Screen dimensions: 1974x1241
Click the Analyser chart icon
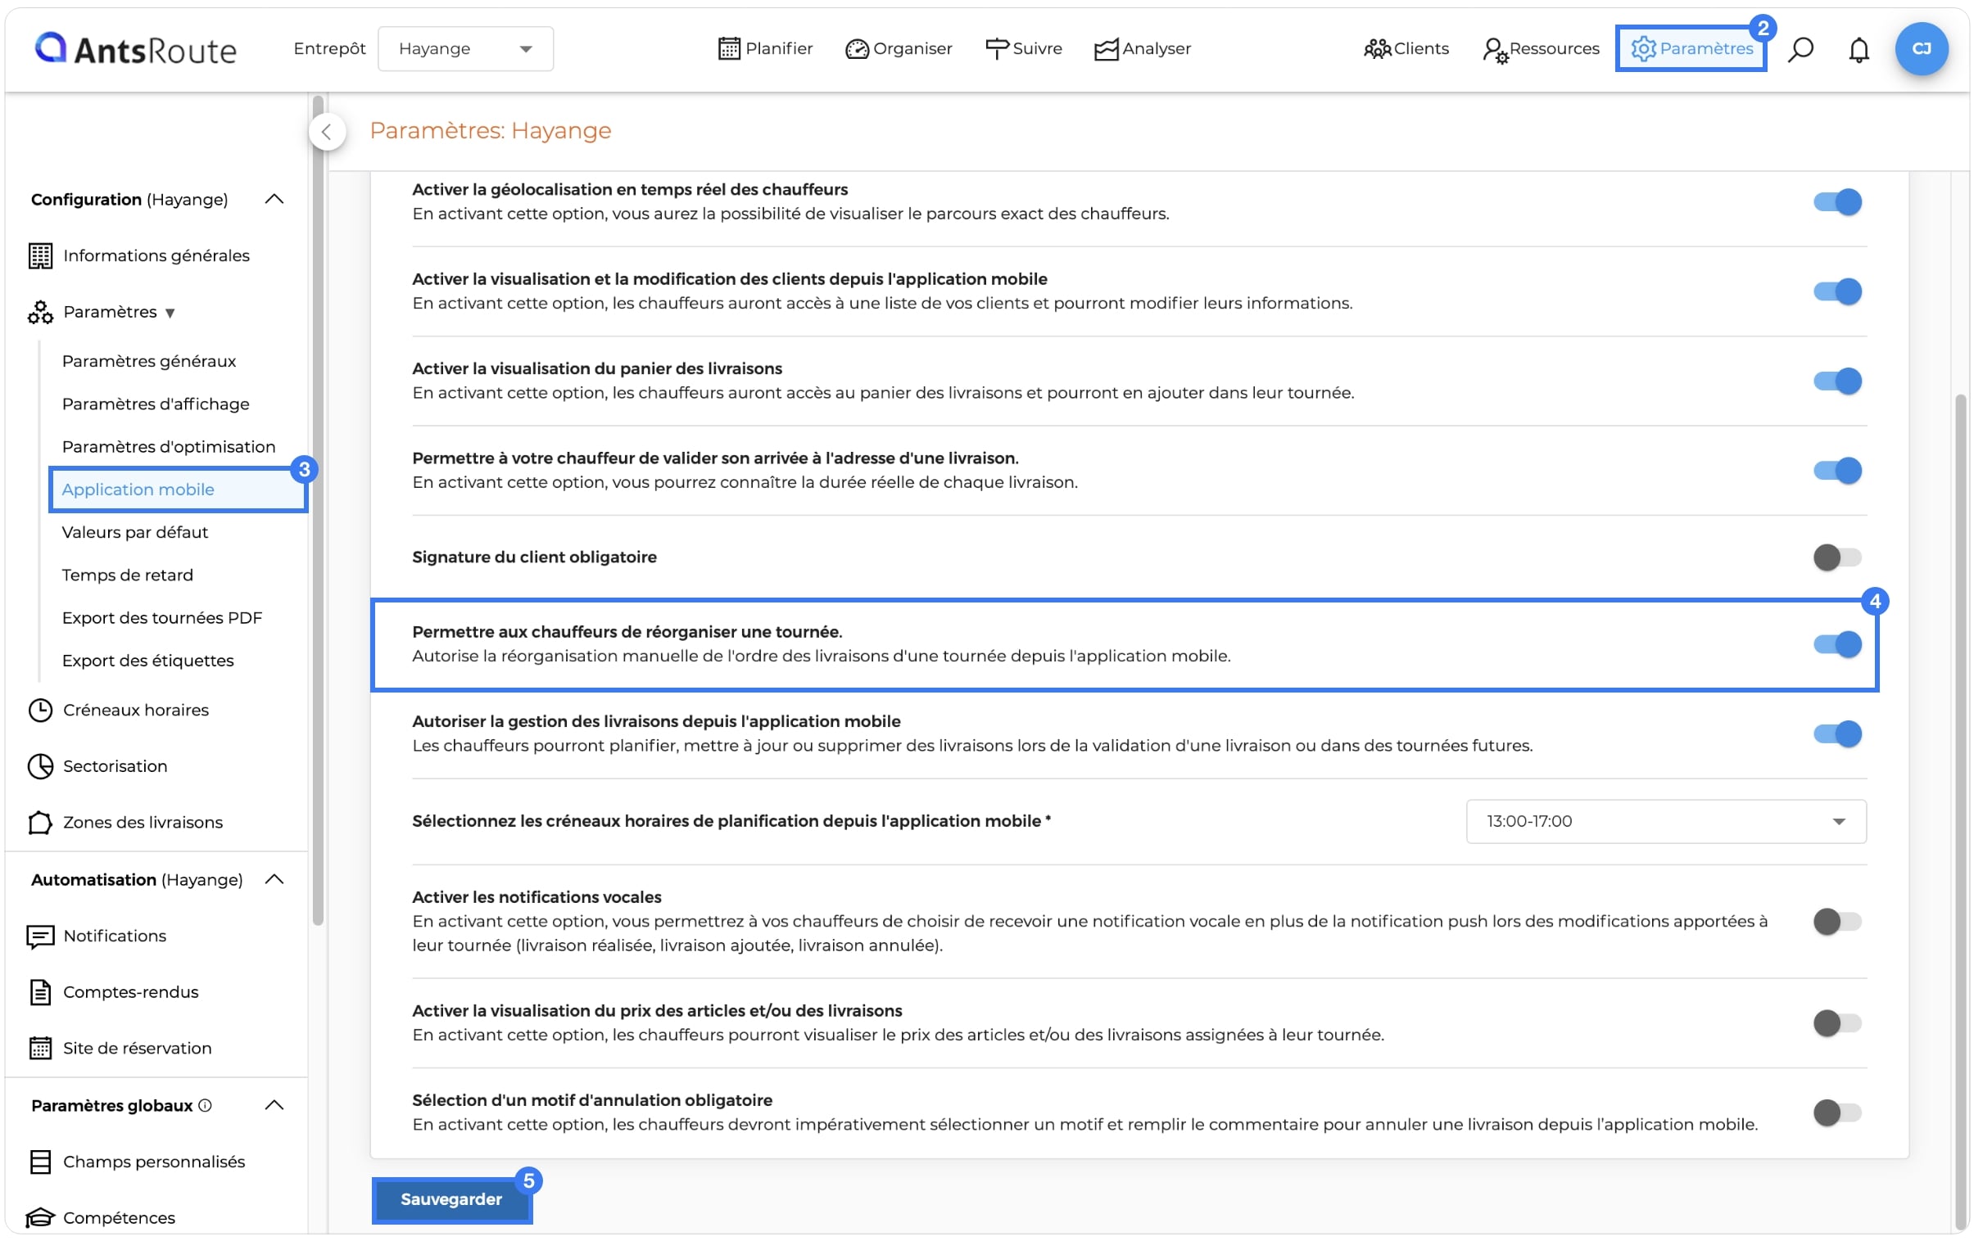point(1106,49)
